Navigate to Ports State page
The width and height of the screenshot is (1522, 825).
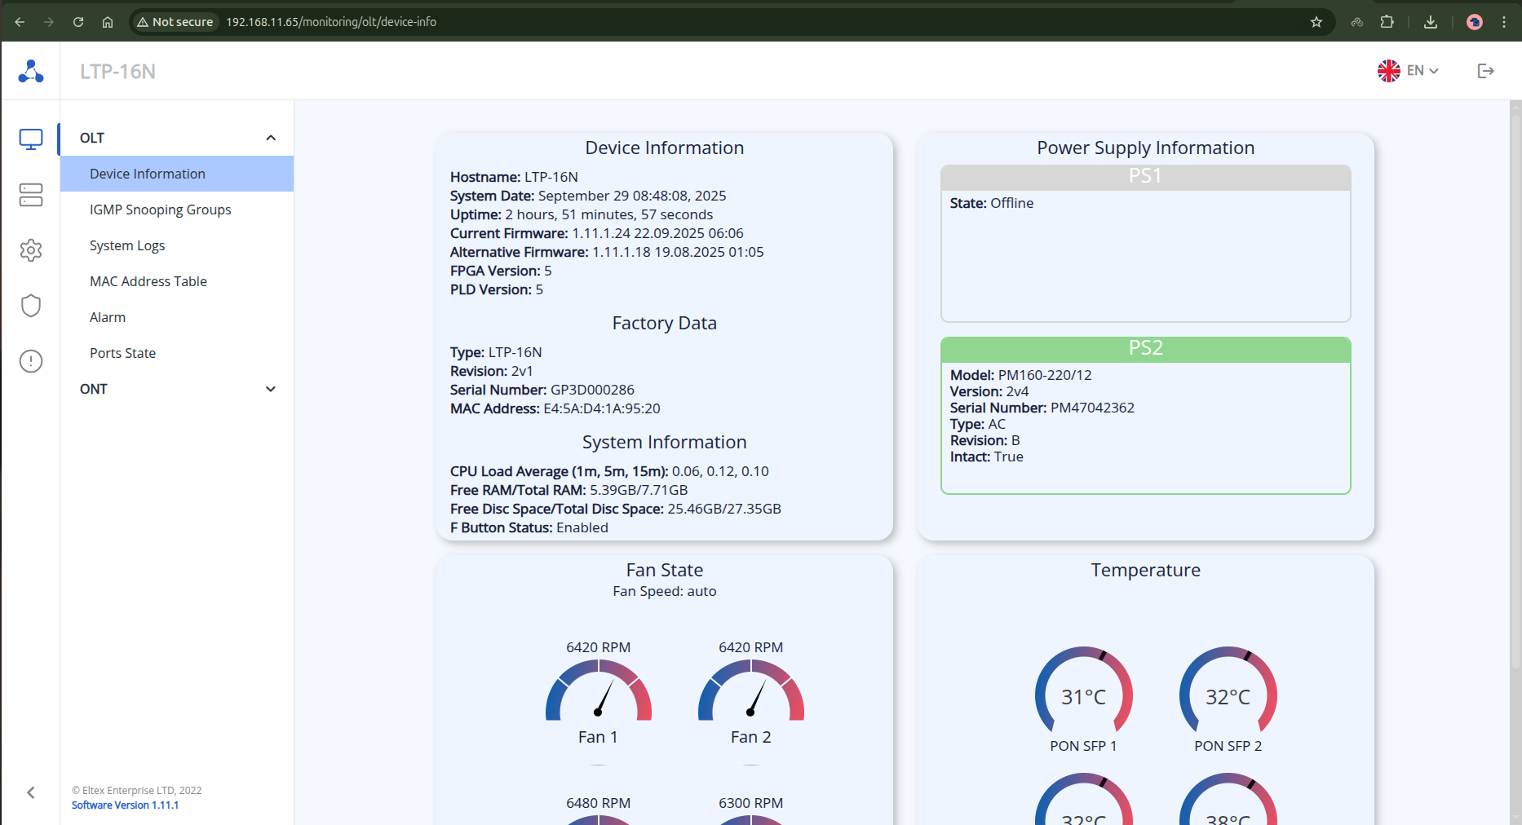pos(122,353)
